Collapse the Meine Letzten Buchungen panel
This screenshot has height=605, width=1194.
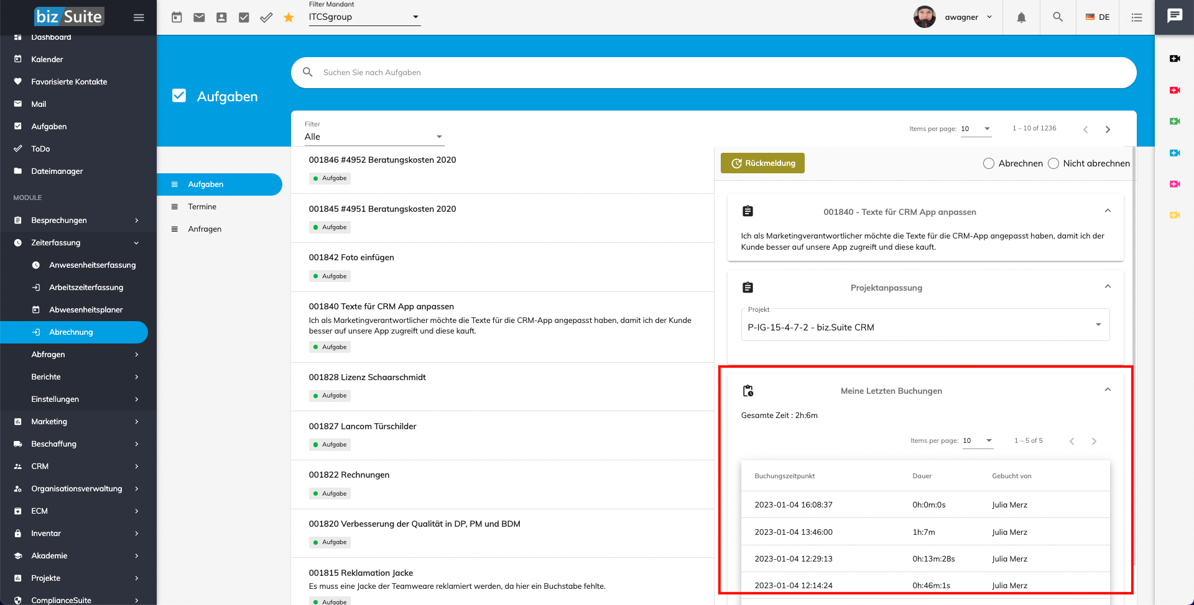(x=1108, y=390)
